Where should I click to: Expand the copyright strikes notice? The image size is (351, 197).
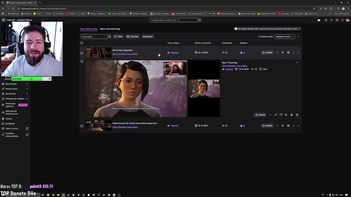(267, 29)
